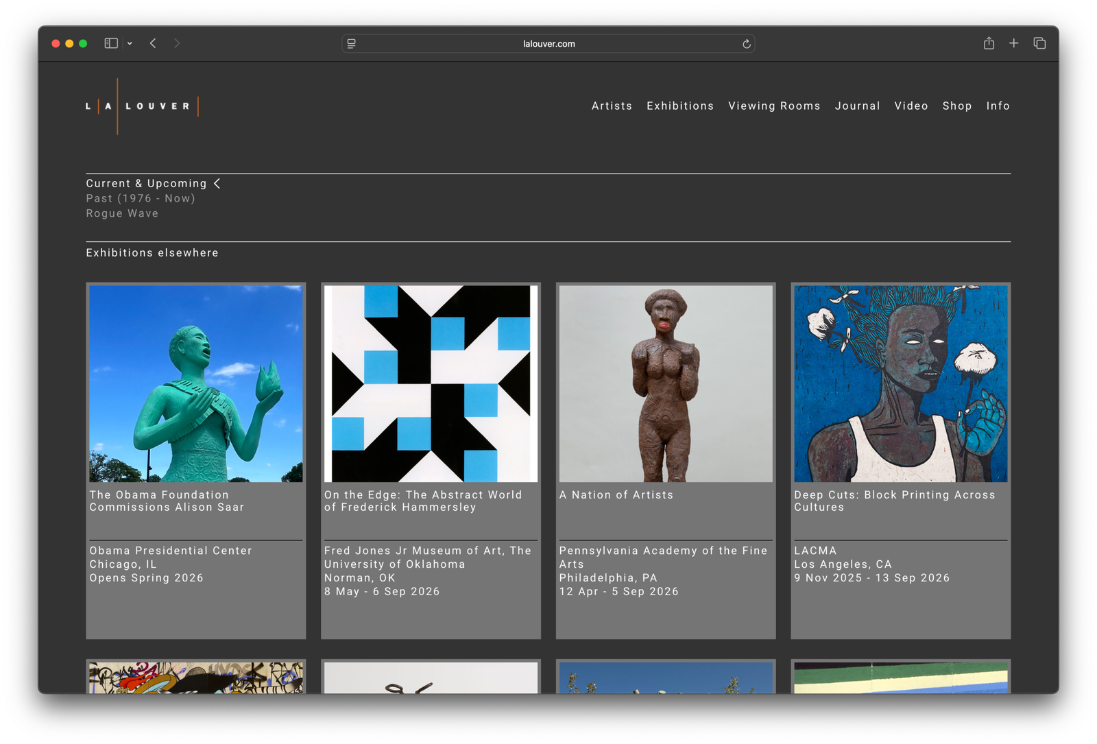The height and width of the screenshot is (744, 1097).
Task: Click the Opens Spring 2026 date
Action: point(146,578)
